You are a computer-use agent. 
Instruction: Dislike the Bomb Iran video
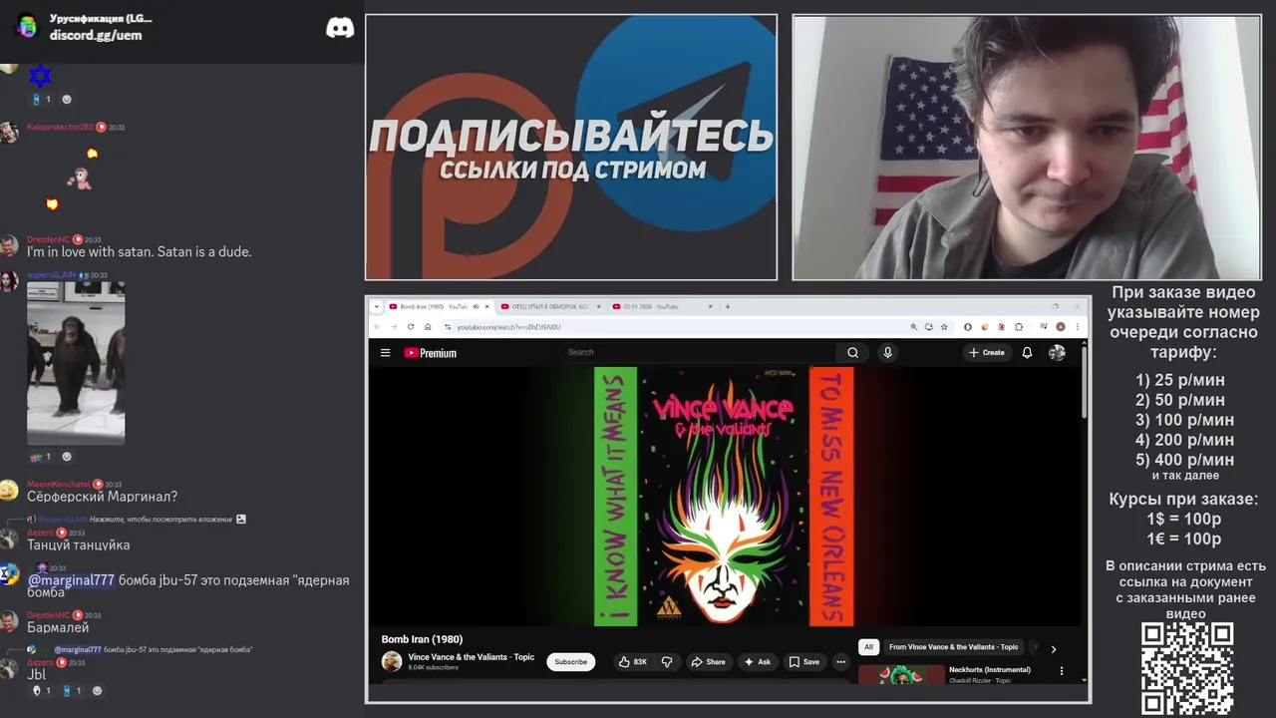click(x=667, y=661)
